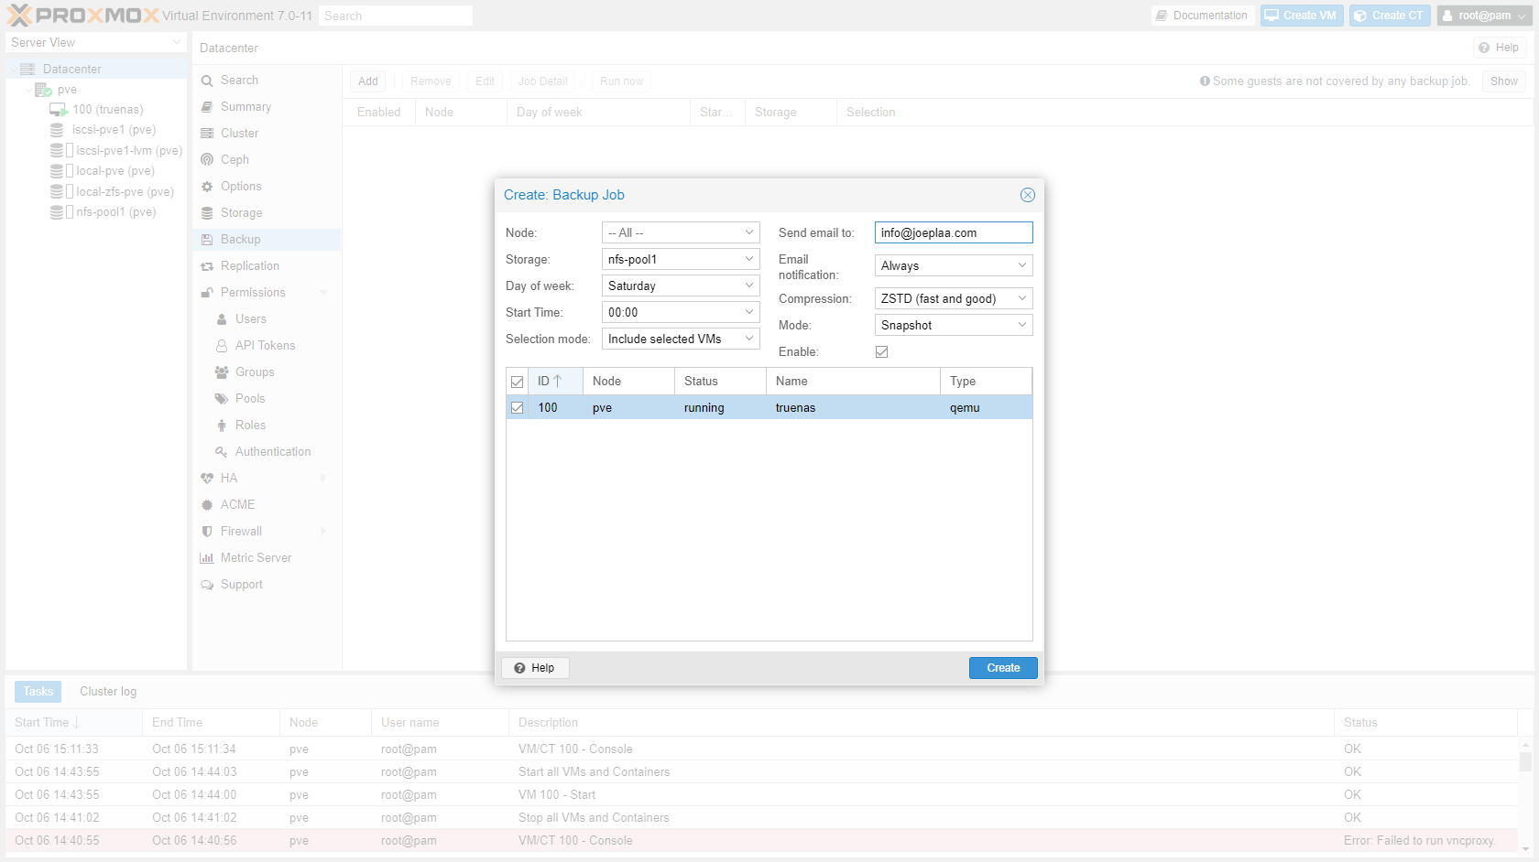
Task: Click the Metric Server chart icon
Action: coord(207,558)
